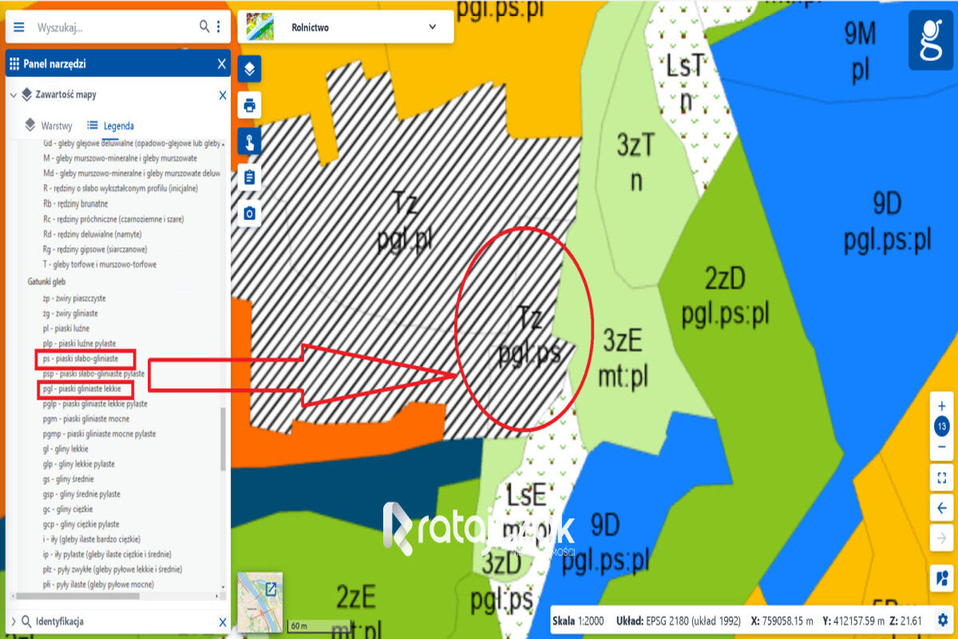Select legend row 'gl - gliny lekkie'
958x639 pixels.
click(65, 449)
